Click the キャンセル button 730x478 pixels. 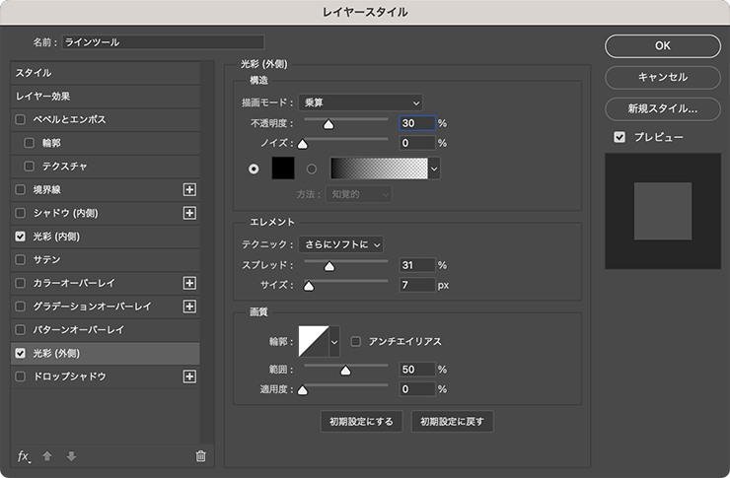tap(663, 77)
